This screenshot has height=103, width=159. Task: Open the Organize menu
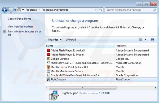tap(55, 40)
